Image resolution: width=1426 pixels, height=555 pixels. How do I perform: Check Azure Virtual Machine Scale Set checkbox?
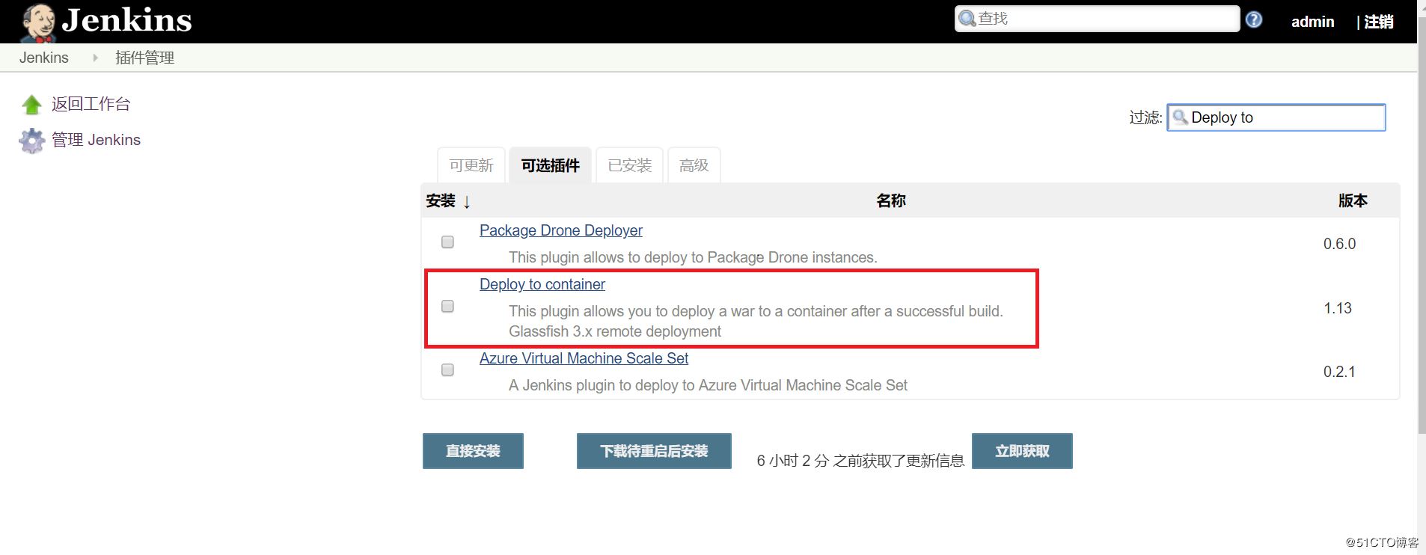(x=447, y=370)
